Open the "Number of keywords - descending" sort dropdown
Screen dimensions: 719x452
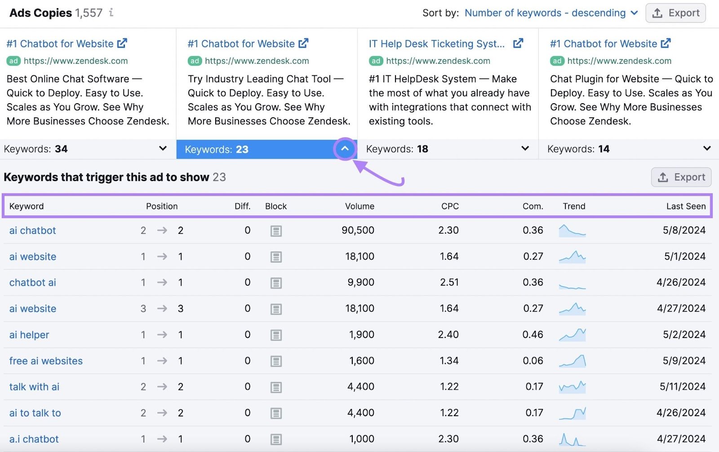tap(551, 13)
